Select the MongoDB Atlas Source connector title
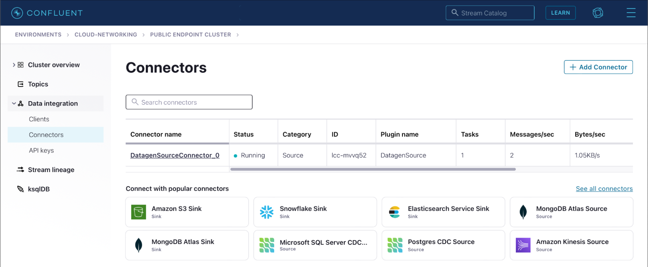 click(572, 209)
